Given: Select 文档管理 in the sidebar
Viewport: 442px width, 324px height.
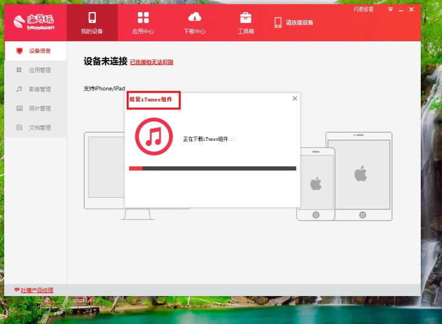Looking at the screenshot, I should click(x=36, y=127).
